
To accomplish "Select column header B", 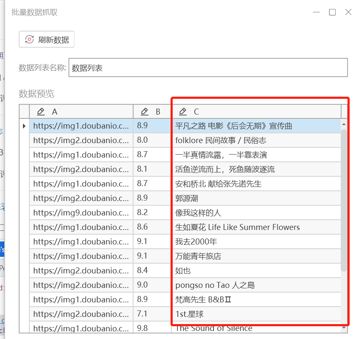I will (152, 112).
